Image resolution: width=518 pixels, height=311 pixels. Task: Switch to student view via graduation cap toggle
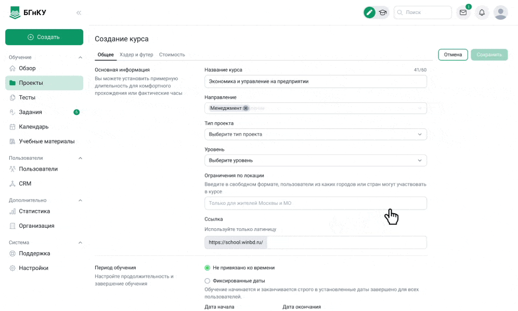pos(383,11)
